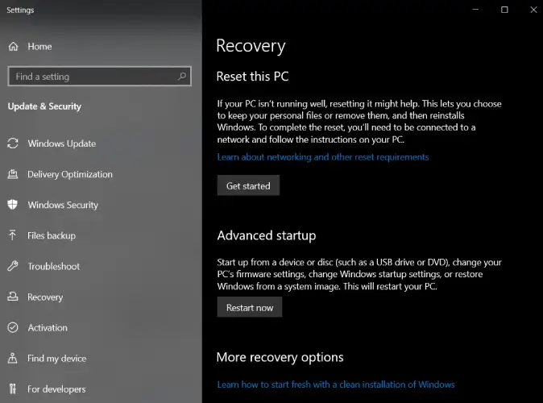Click the Activation checkmark circle icon

pos(13,327)
